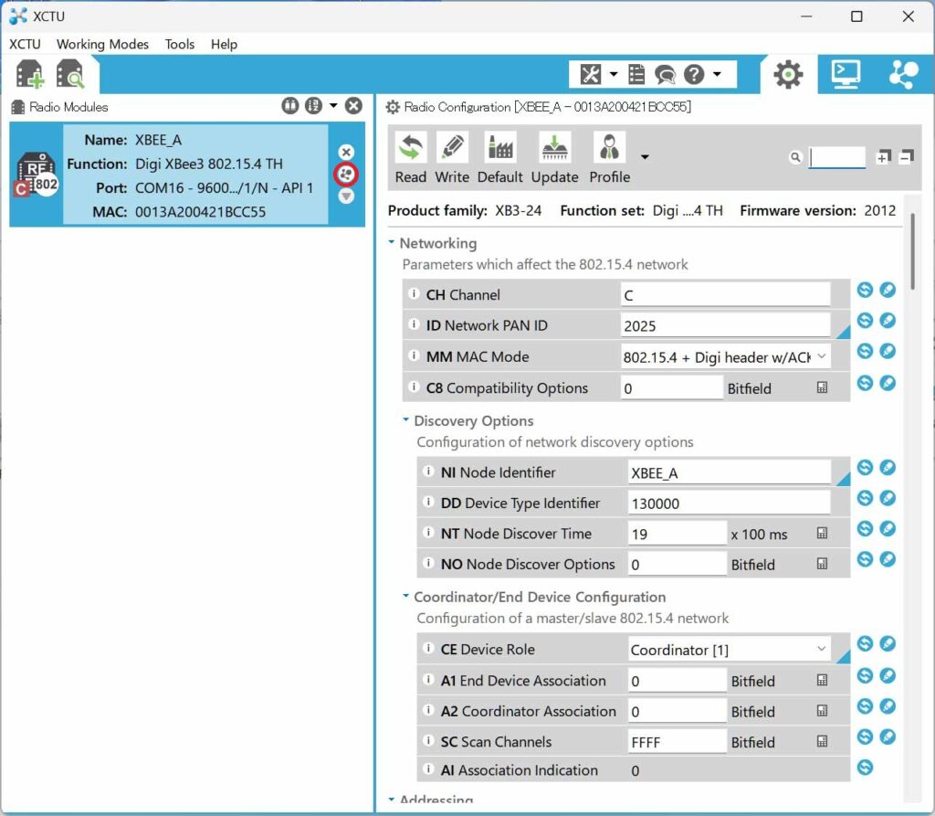The height and width of the screenshot is (816, 935).
Task: Open the feedback chat icon
Action: (x=665, y=75)
